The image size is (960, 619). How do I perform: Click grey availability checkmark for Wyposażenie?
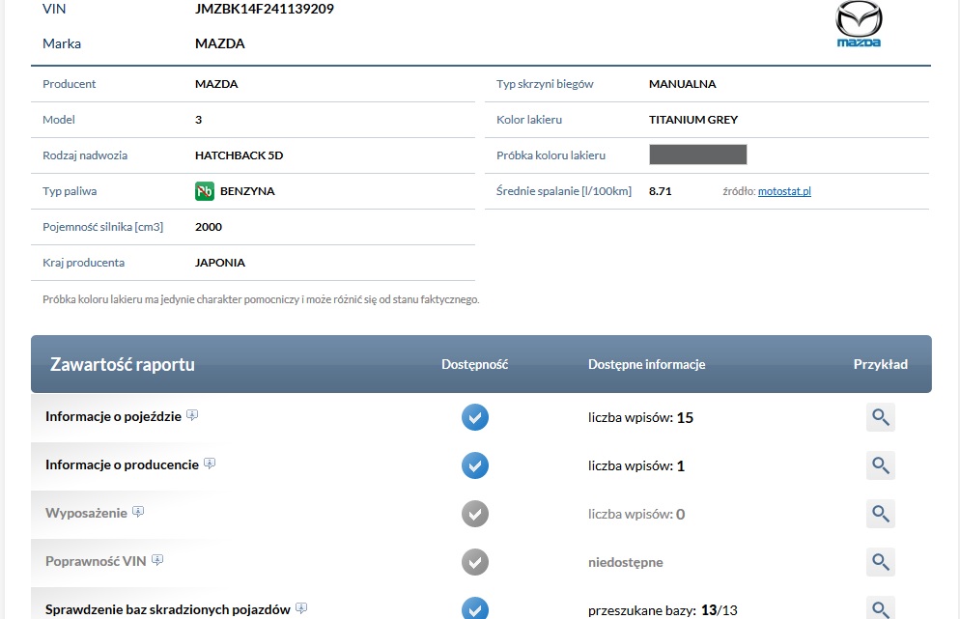(x=474, y=514)
